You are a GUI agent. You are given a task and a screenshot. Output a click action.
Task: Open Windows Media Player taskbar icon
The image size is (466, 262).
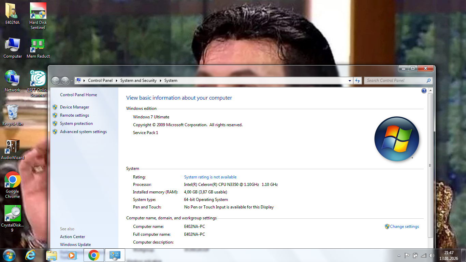click(72, 255)
